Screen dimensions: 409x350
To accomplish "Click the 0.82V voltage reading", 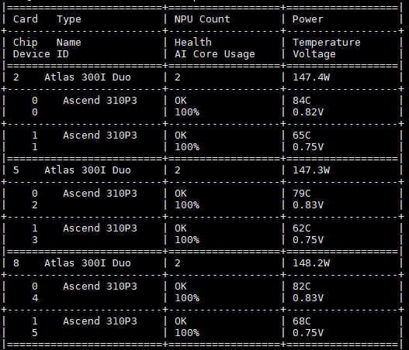I will (308, 112).
